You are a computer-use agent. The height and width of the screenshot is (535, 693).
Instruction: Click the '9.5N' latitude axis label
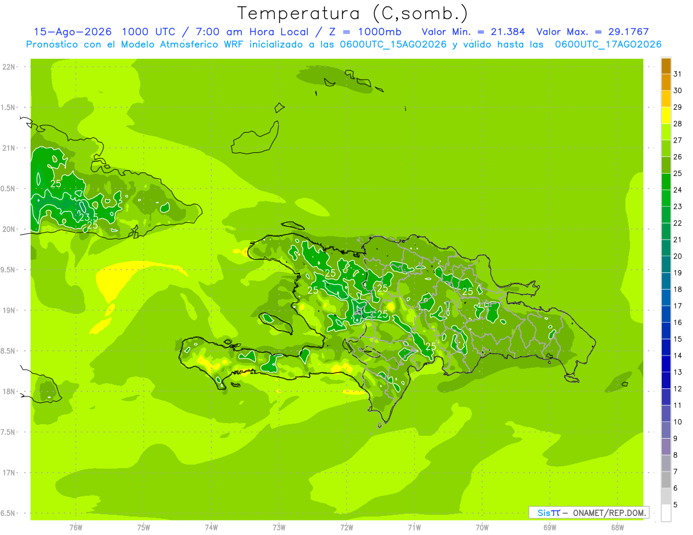(x=9, y=270)
